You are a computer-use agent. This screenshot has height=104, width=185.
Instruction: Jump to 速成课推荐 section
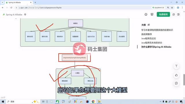coord(147,34)
